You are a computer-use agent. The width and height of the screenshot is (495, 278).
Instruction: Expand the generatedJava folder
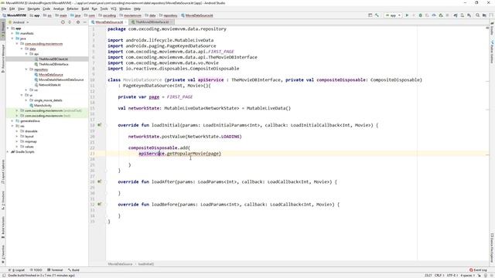point(12,120)
